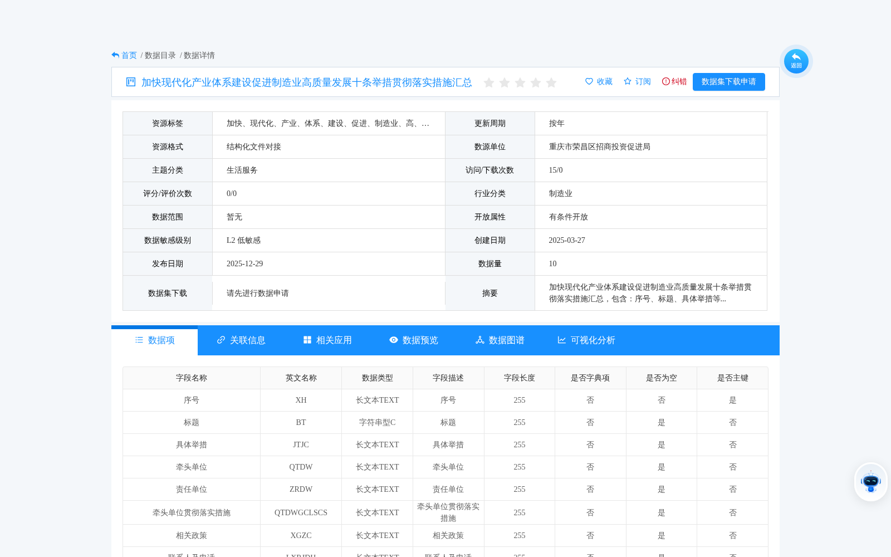Click the 是否主键 column header

click(733, 378)
